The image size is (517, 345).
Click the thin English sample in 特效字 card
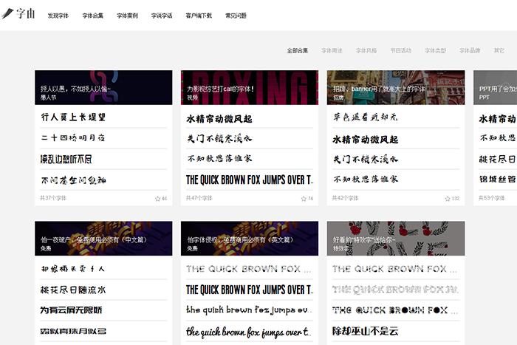394,269
